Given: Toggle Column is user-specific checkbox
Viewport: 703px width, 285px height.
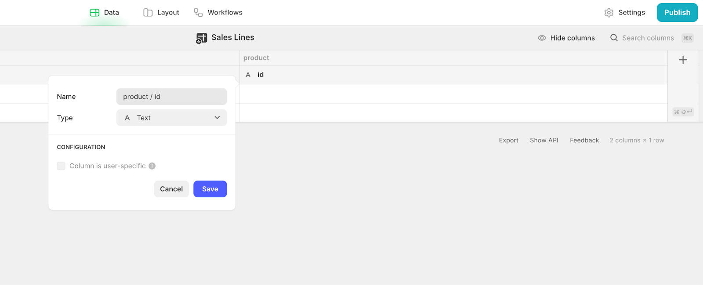Looking at the screenshot, I should 61,166.
